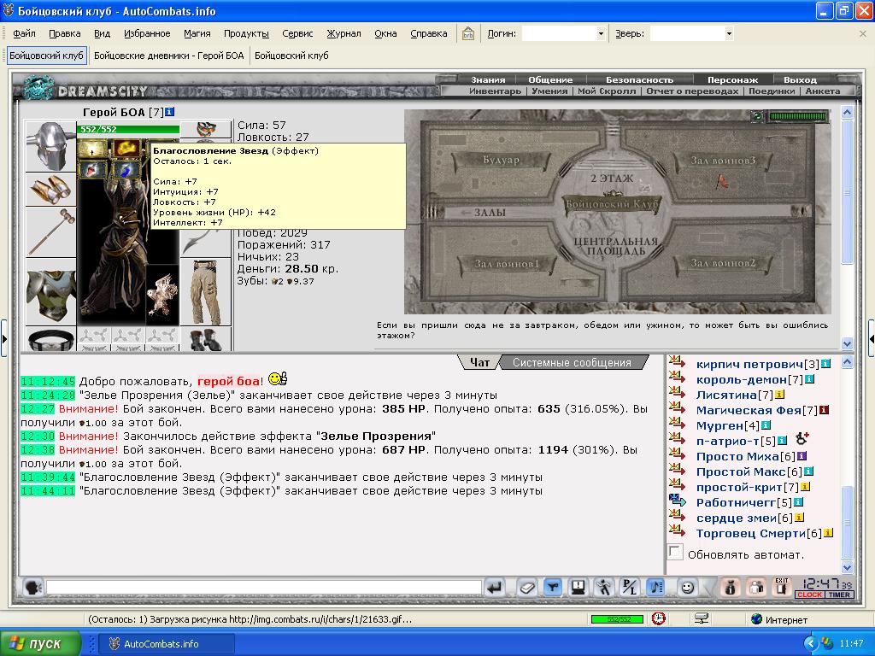Click the Знания header button
Screen dimensions: 875x656
coord(488,79)
